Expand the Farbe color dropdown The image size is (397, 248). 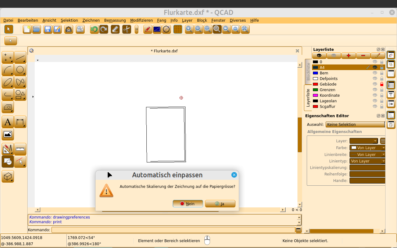click(x=367, y=148)
